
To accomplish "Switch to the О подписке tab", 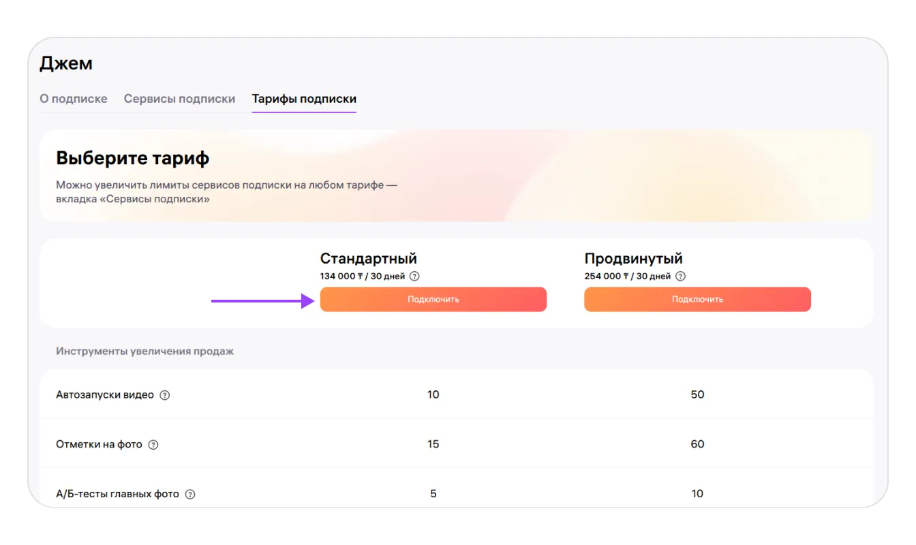I will click(x=74, y=99).
